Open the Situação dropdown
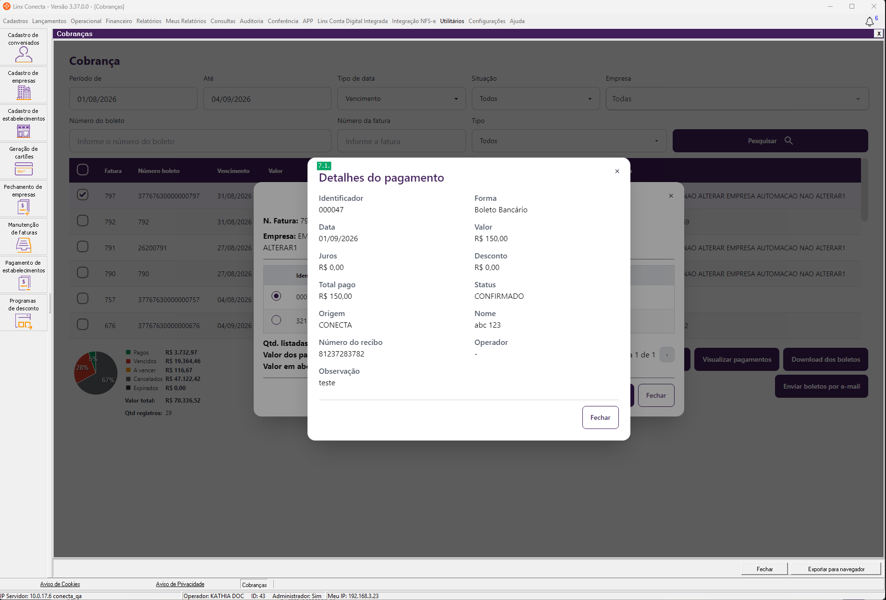The height and width of the screenshot is (600, 886). (536, 98)
